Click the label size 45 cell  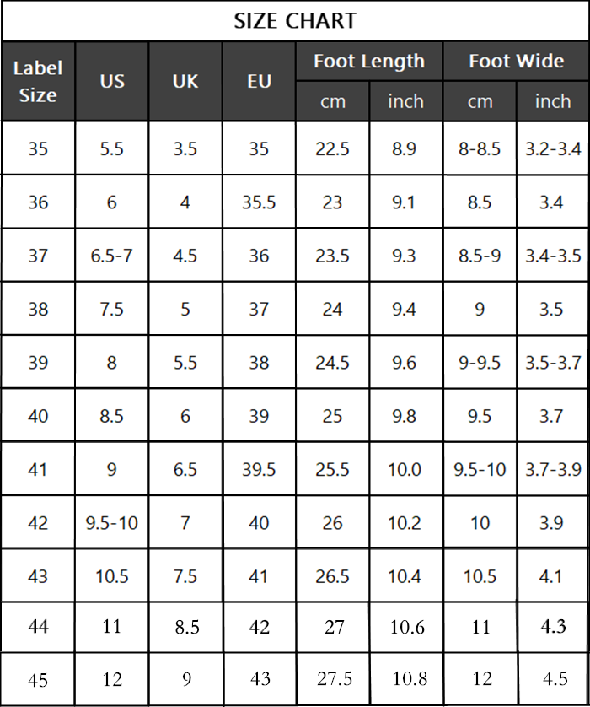[x=38, y=679]
